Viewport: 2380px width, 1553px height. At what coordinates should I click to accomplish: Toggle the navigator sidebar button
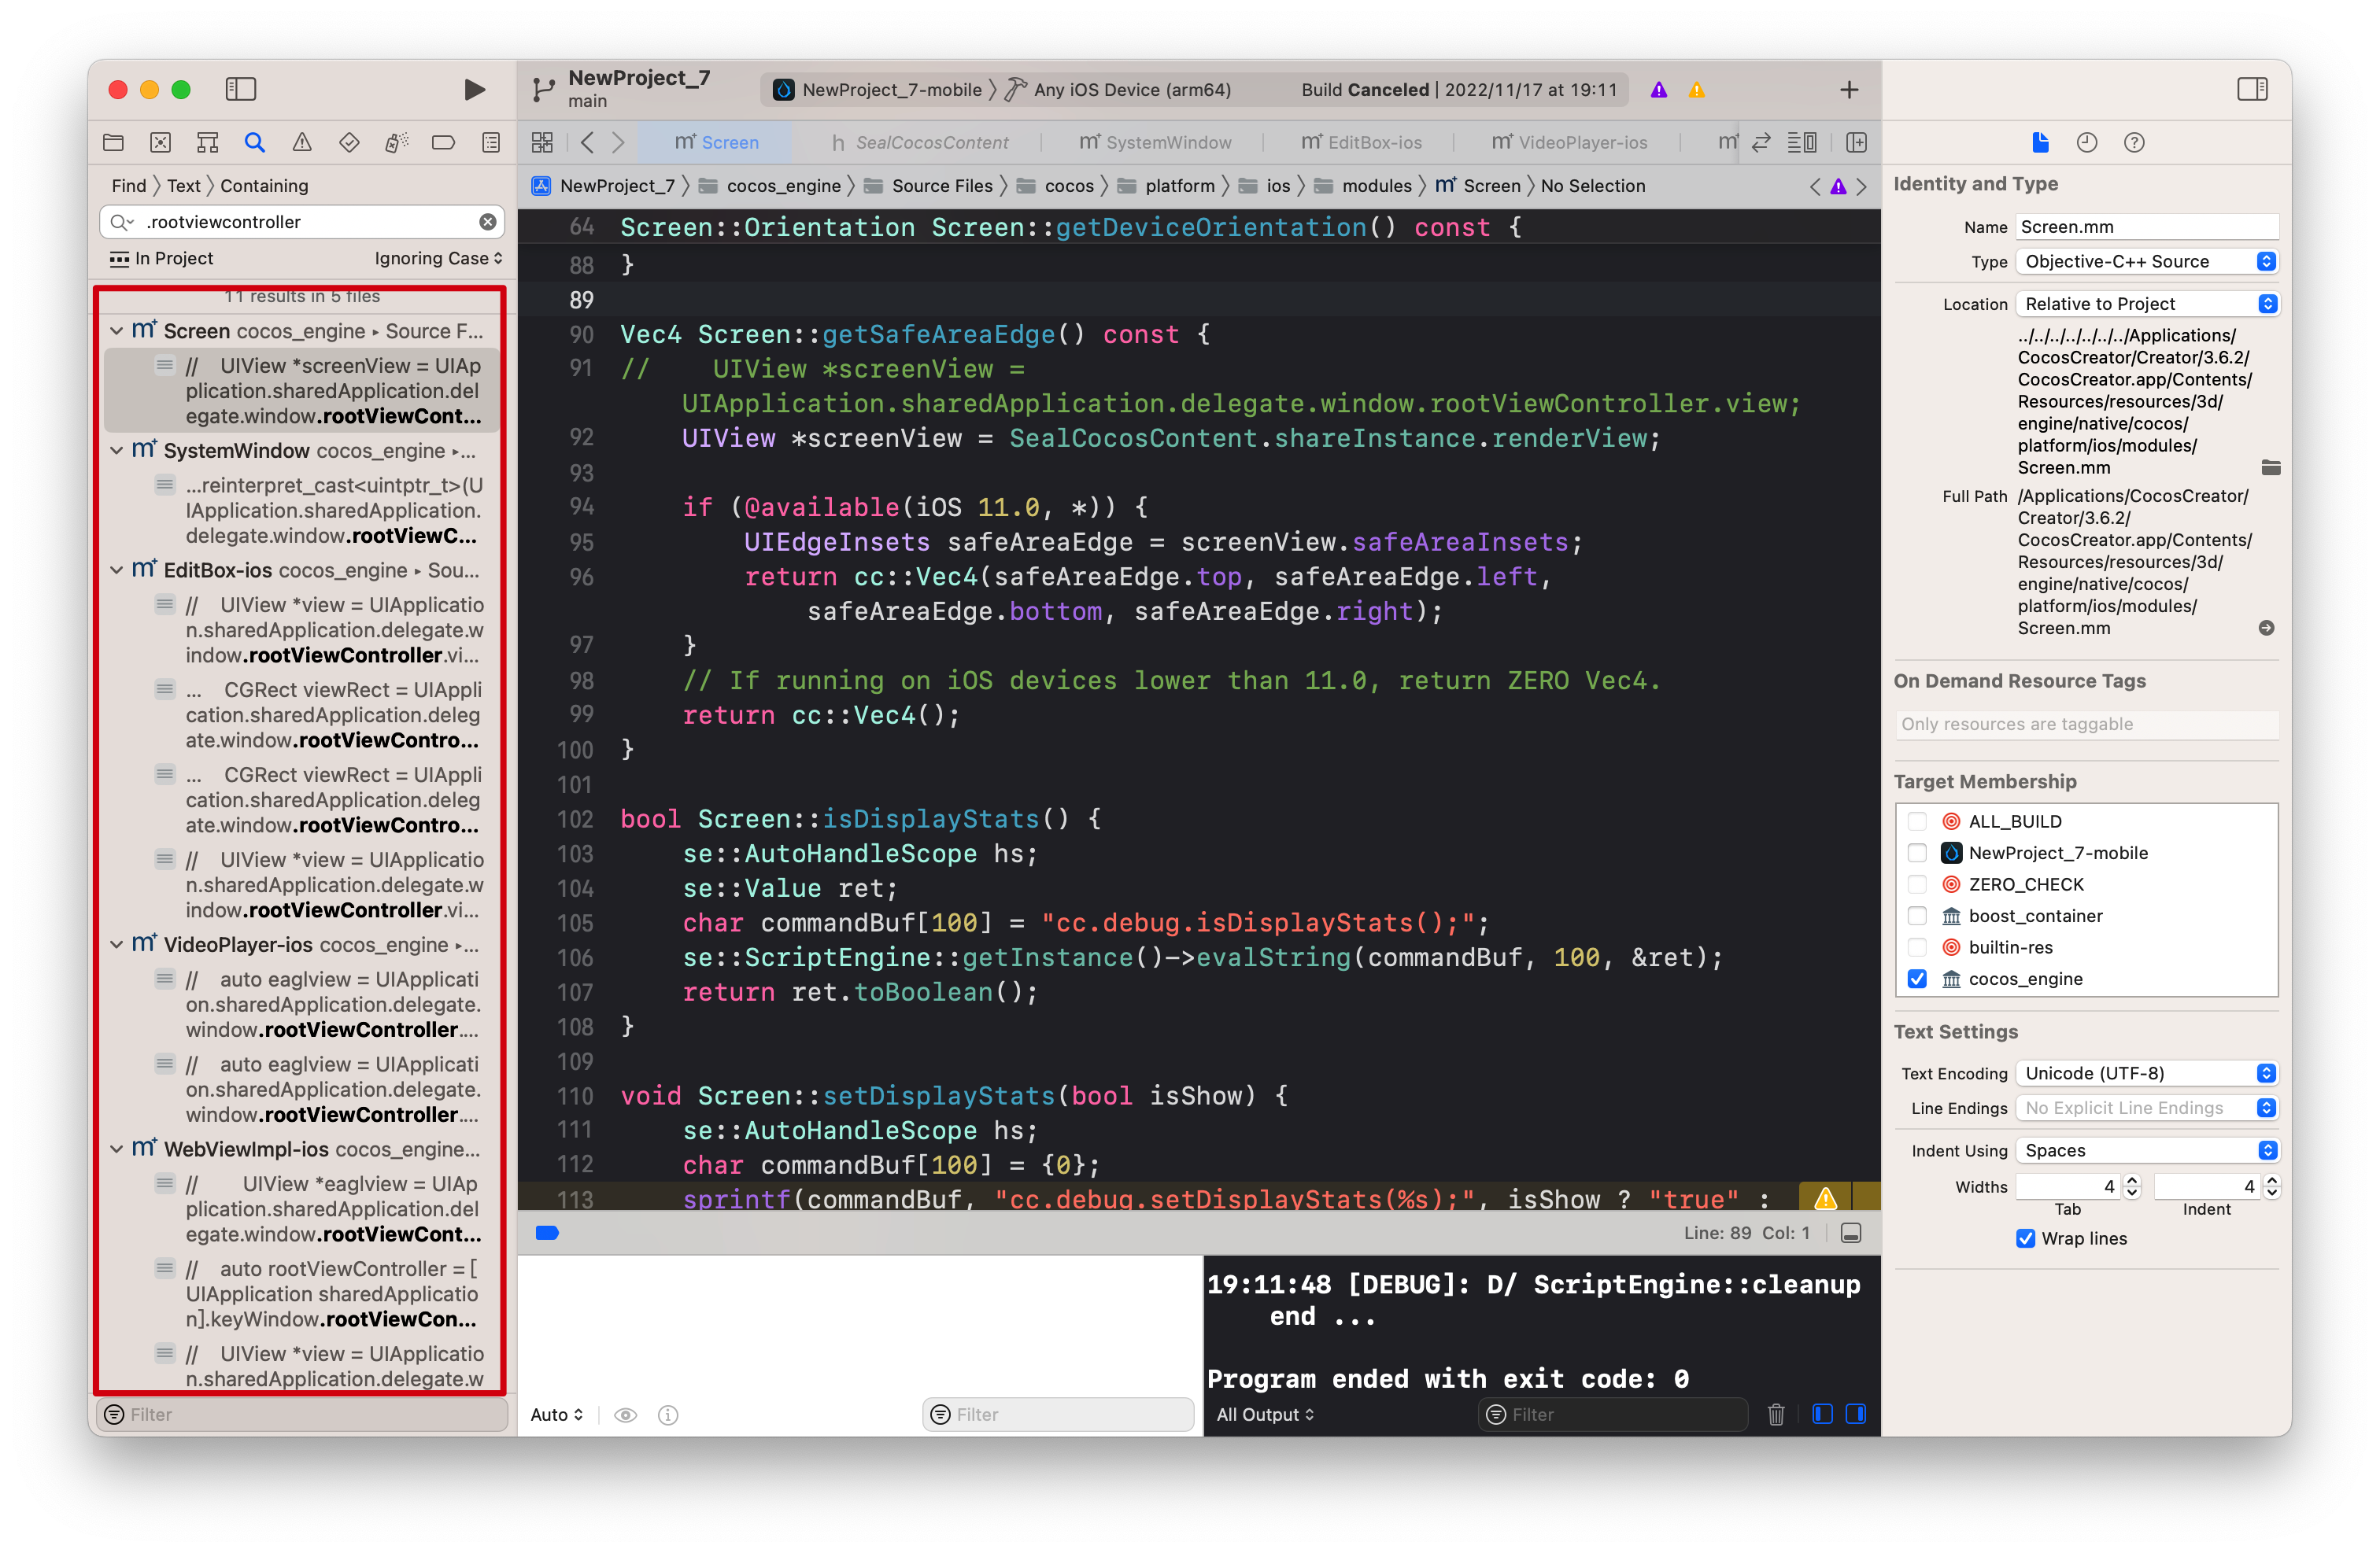pyautogui.click(x=241, y=89)
